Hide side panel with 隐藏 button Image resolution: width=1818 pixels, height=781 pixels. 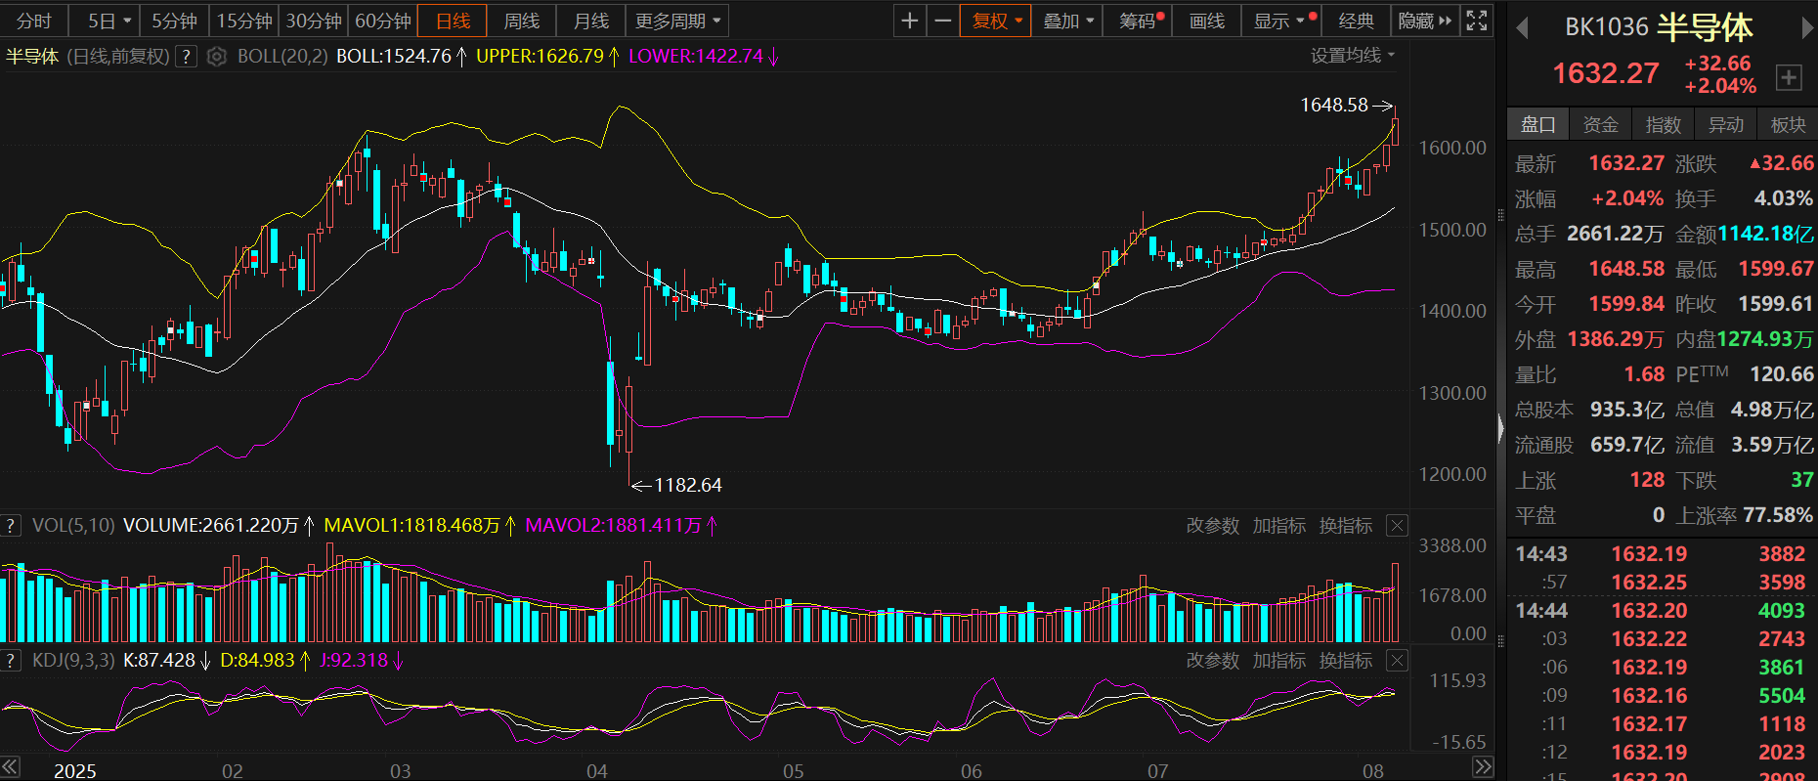pos(1424,21)
